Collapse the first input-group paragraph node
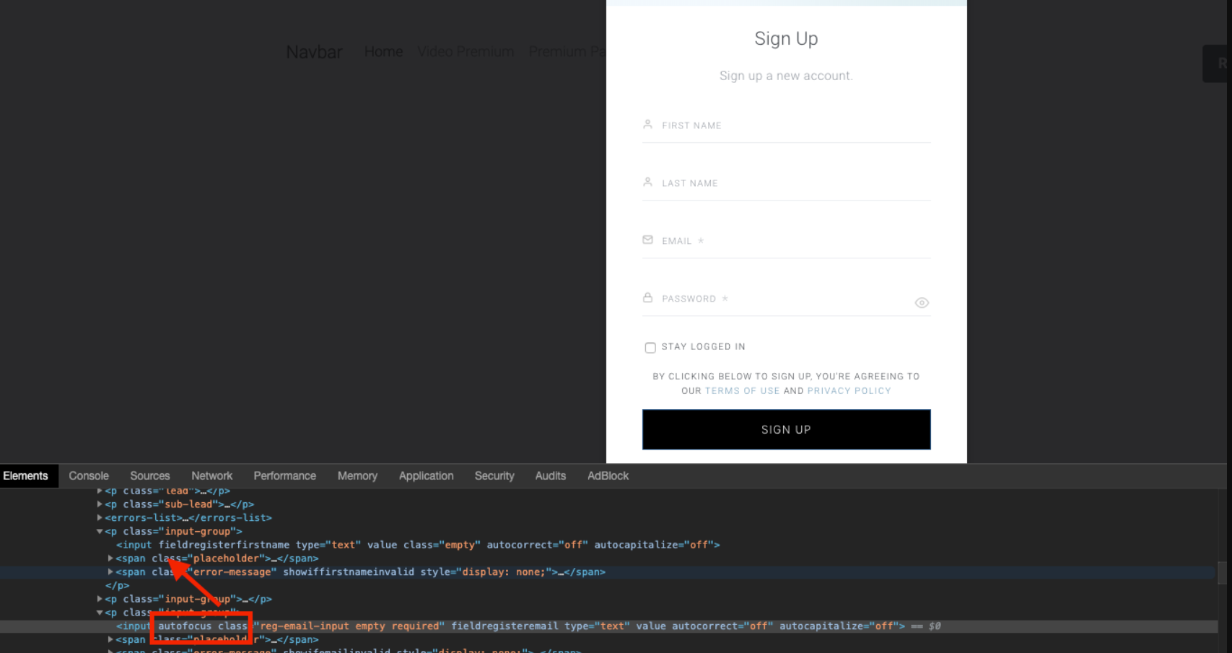Screen dimensions: 1232x653 pyautogui.click(x=100, y=531)
